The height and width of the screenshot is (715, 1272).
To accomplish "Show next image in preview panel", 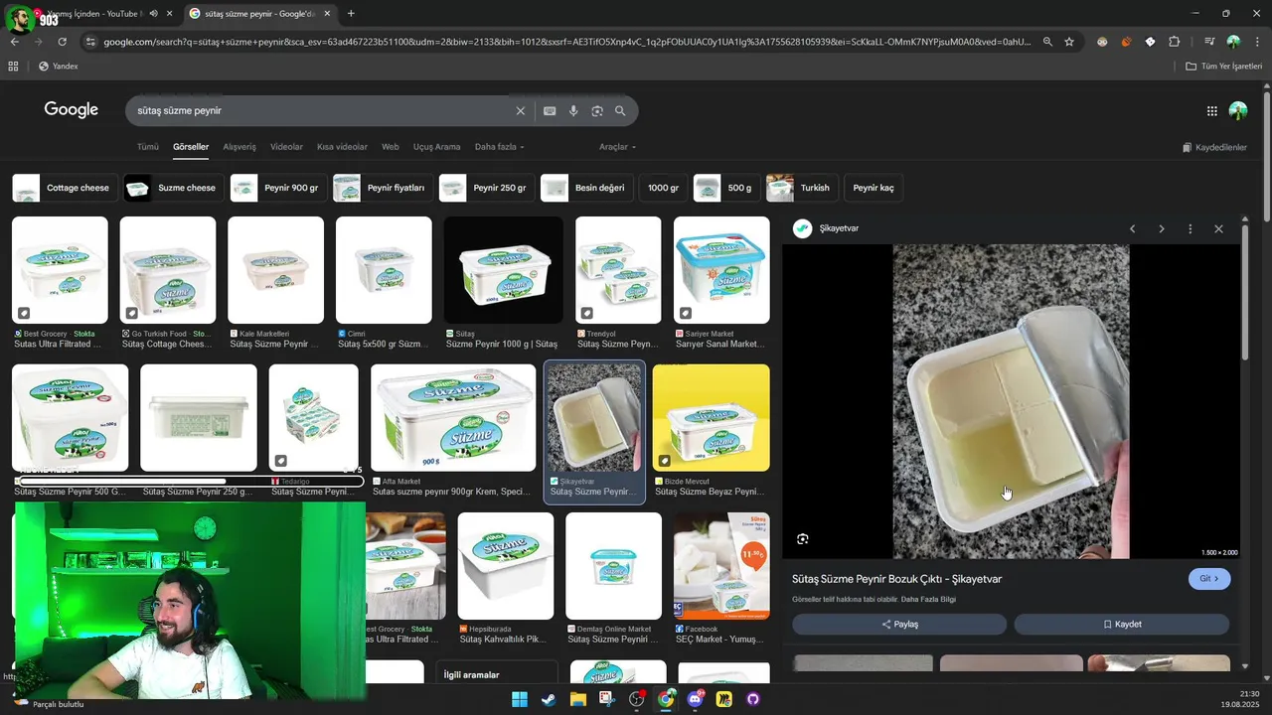I will [x=1161, y=229].
